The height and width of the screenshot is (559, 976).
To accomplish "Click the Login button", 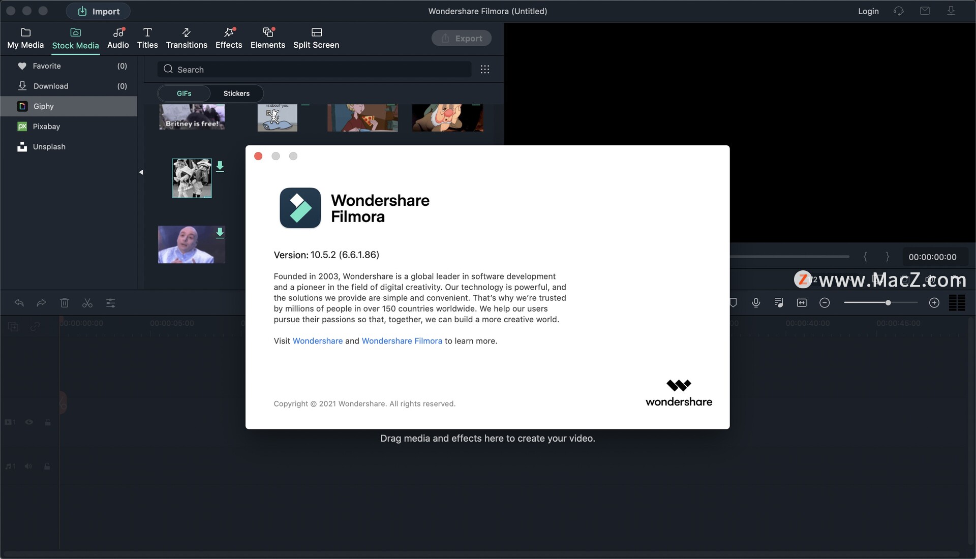I will point(868,11).
